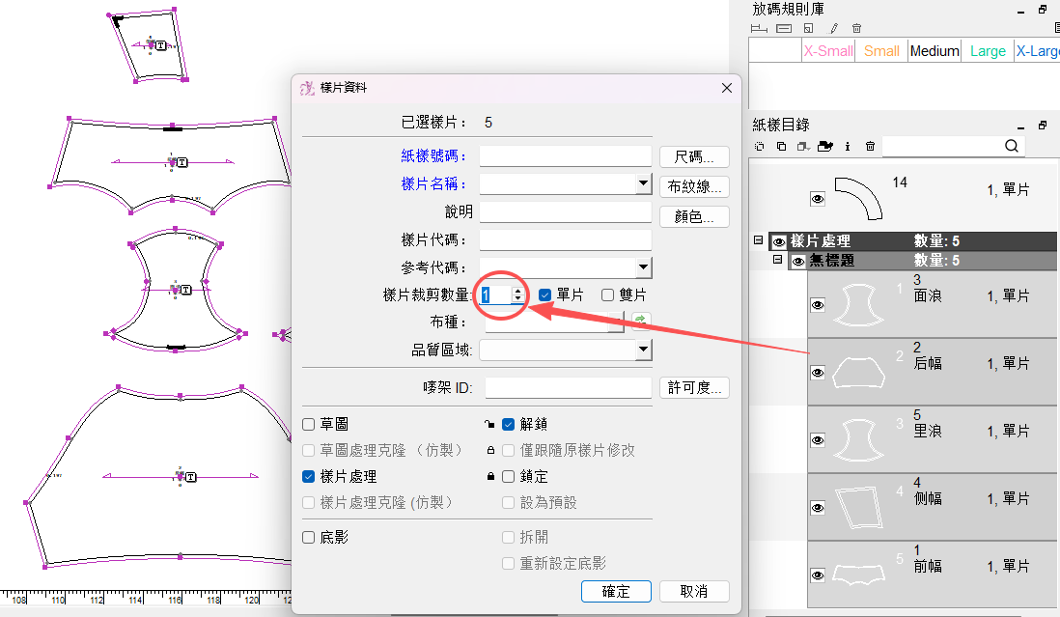Click the green arrow icon beside 布種
The height and width of the screenshot is (617, 1060).
tap(640, 320)
